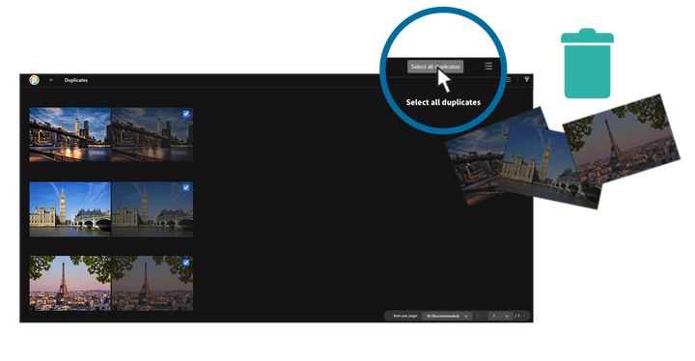Open the bright Eiffel Tower photo
The image size is (695, 361).
click(x=70, y=283)
